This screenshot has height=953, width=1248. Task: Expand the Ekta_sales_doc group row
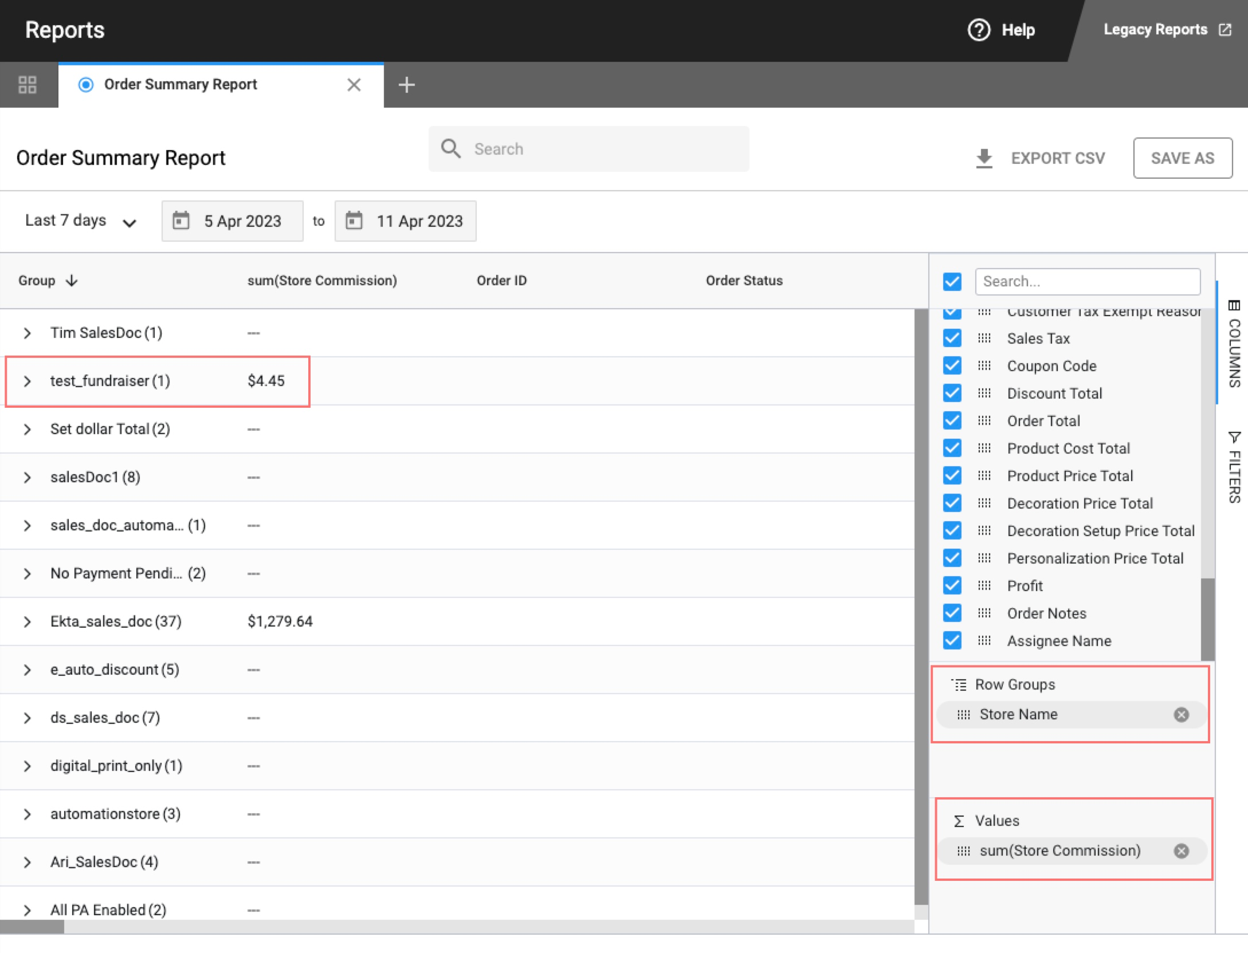click(x=27, y=621)
